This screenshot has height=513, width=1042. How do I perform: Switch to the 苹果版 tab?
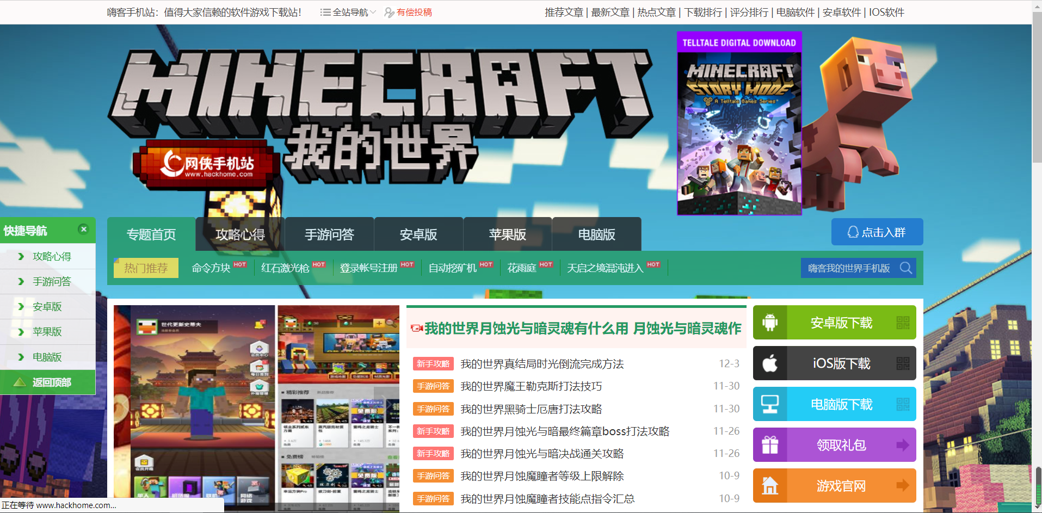(x=508, y=234)
